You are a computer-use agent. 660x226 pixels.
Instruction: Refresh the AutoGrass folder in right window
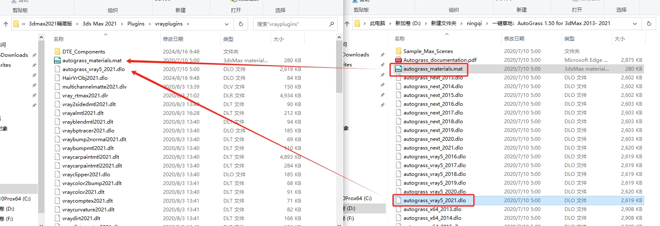(649, 24)
